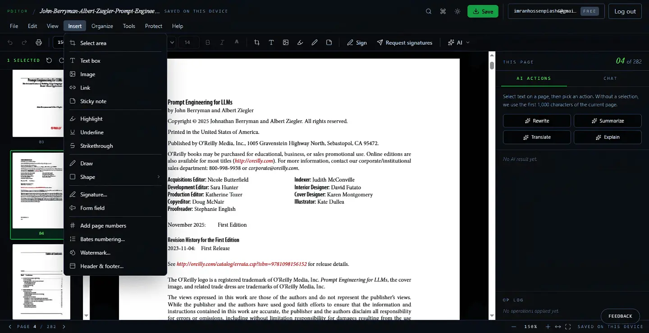Click the Translate AI action button

537,137
